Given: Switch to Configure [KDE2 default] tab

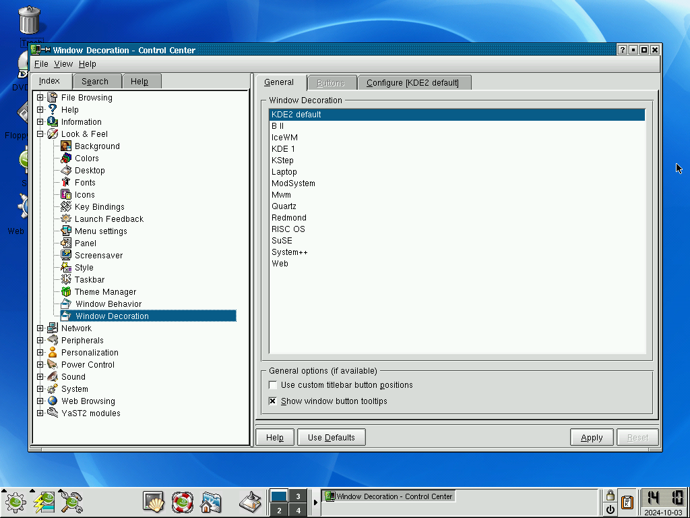Looking at the screenshot, I should point(414,83).
